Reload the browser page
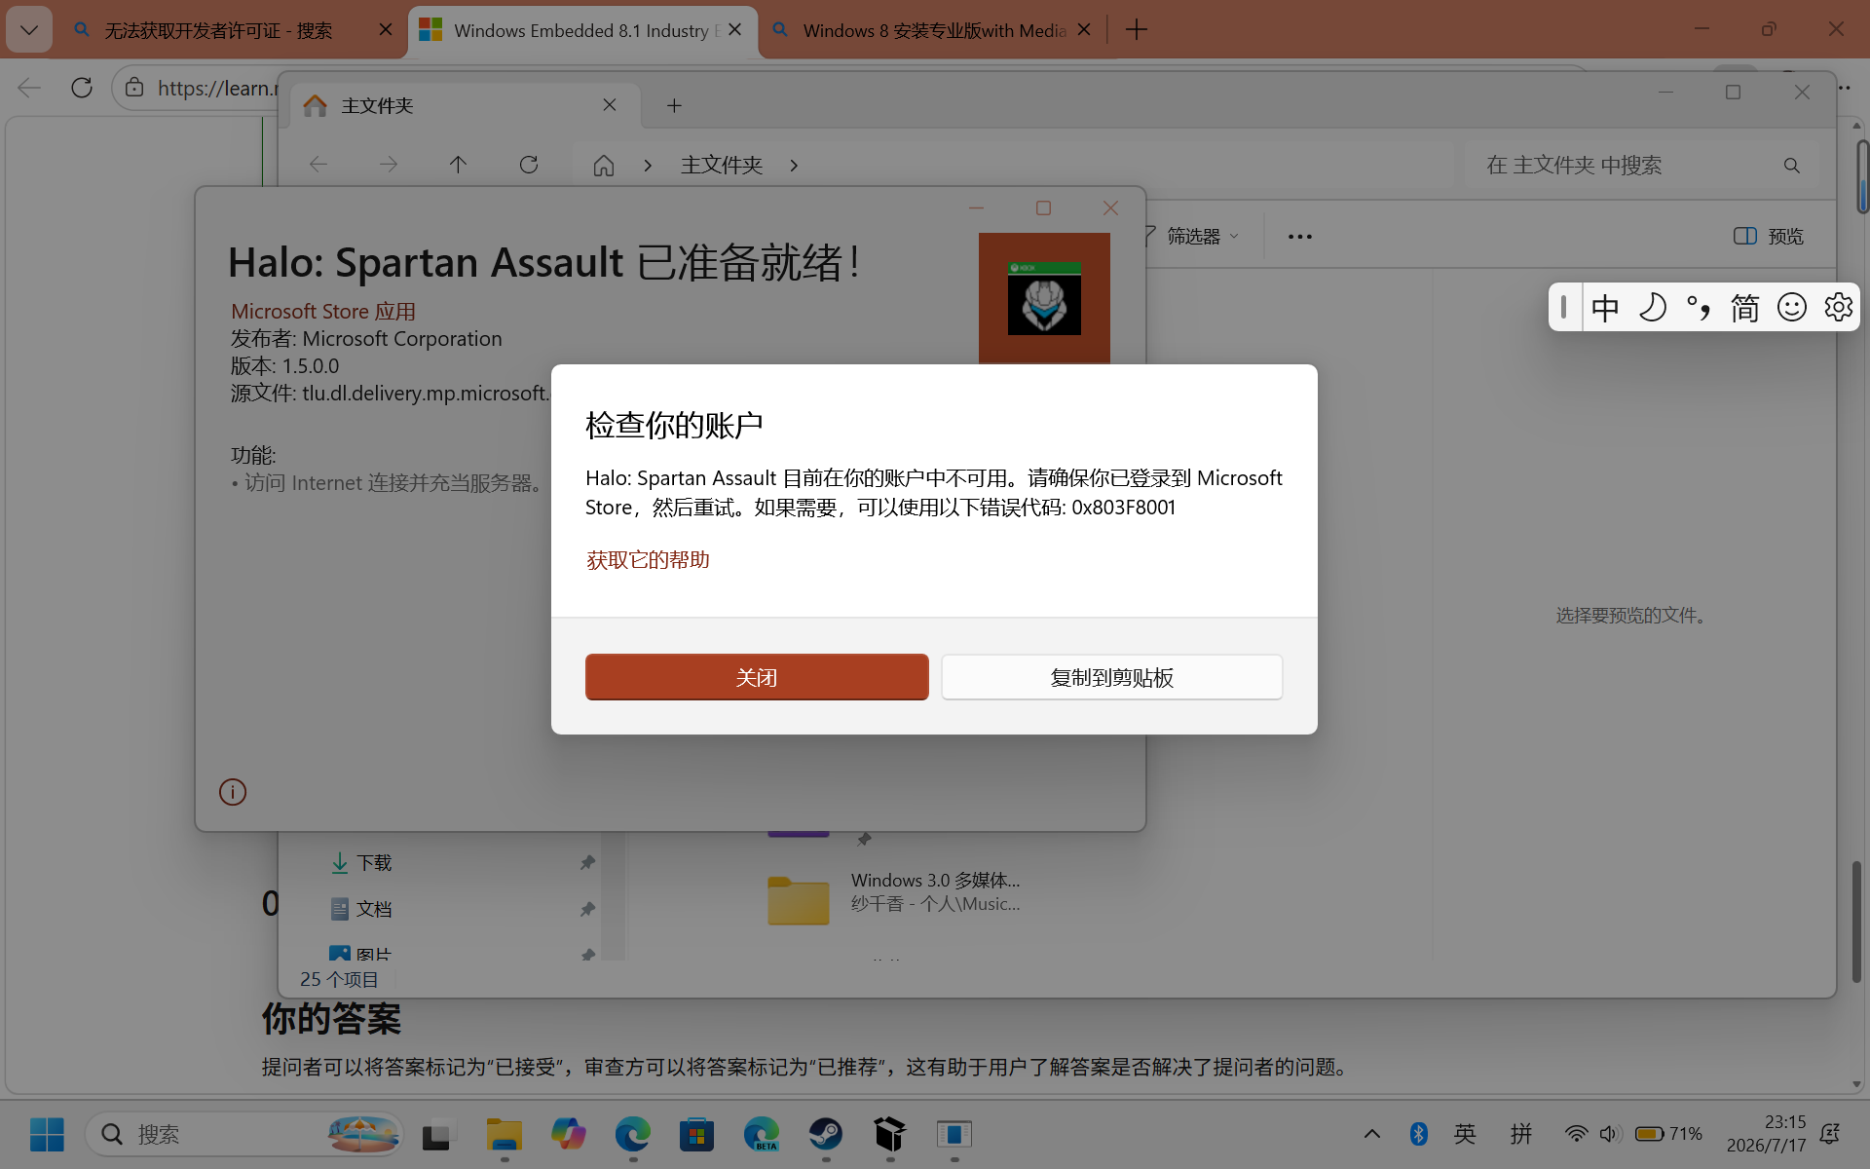Viewport: 1870px width, 1169px height. 82,88
